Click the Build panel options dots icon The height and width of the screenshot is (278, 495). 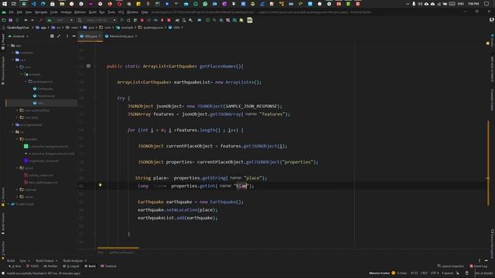[x=480, y=261]
